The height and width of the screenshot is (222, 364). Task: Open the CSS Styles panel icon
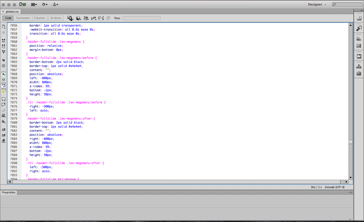point(359,39)
